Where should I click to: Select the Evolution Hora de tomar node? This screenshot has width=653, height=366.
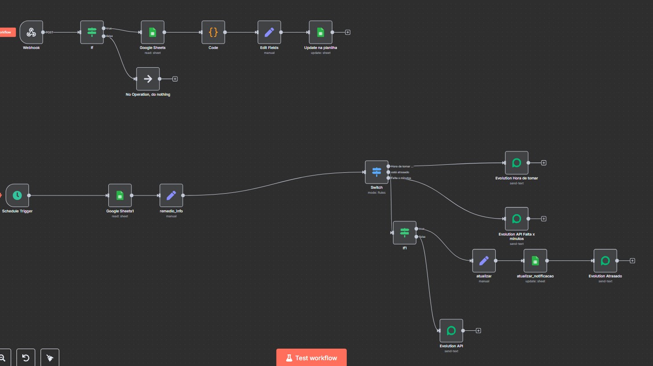[x=517, y=163]
